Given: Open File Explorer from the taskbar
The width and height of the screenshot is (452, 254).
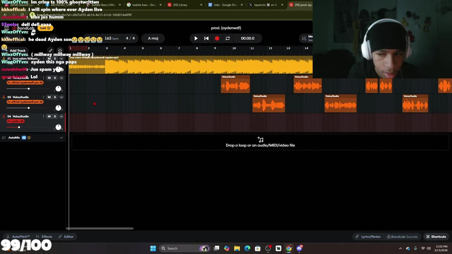Looking at the screenshot, I should (237, 248).
